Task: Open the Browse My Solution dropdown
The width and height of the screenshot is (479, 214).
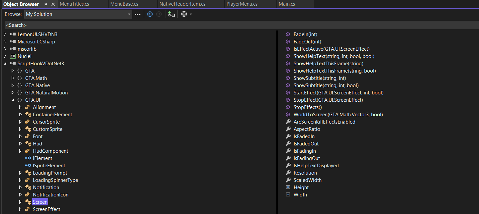Action: pyautogui.click(x=78, y=14)
